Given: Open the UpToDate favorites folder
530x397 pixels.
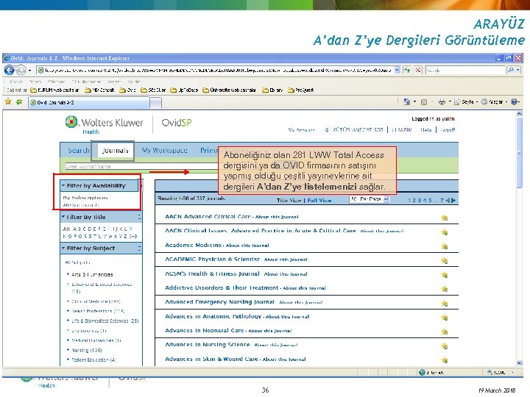Looking at the screenshot, I should pos(184,90).
